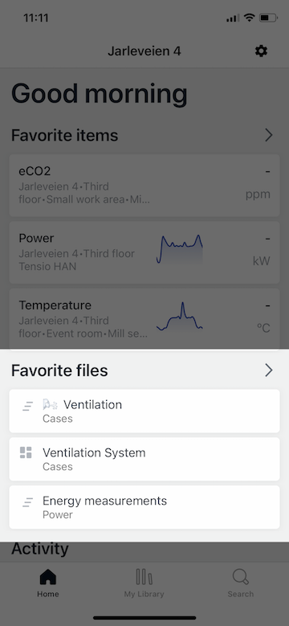Open the eCO2 favorite item card
The width and height of the screenshot is (289, 626).
[144, 186]
